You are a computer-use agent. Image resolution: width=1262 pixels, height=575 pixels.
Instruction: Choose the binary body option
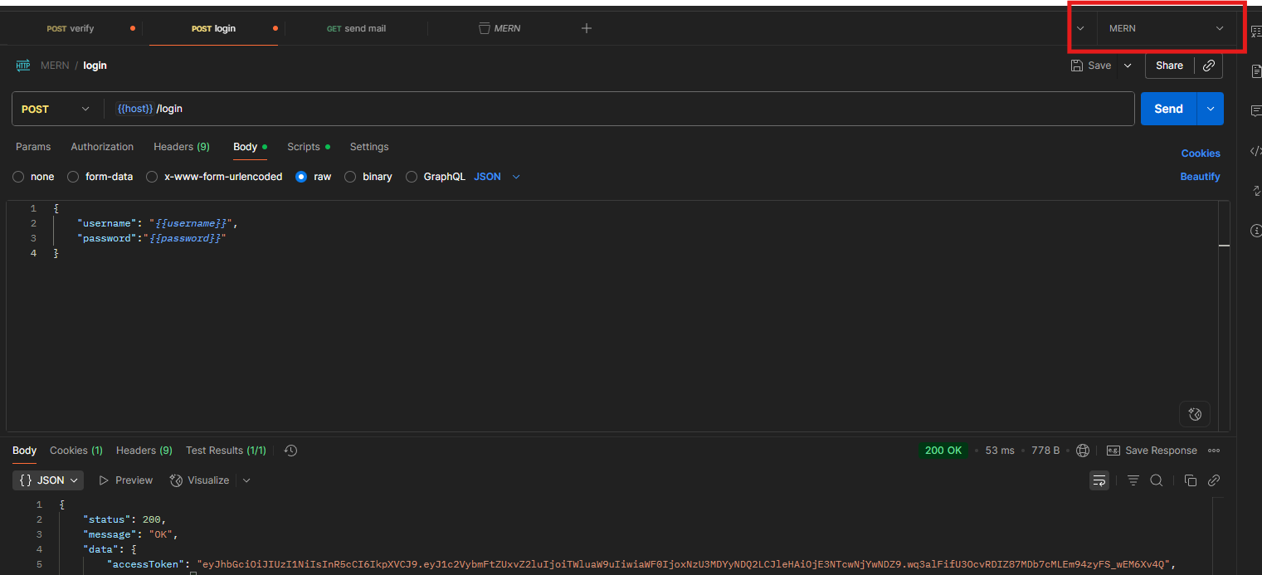(x=350, y=177)
